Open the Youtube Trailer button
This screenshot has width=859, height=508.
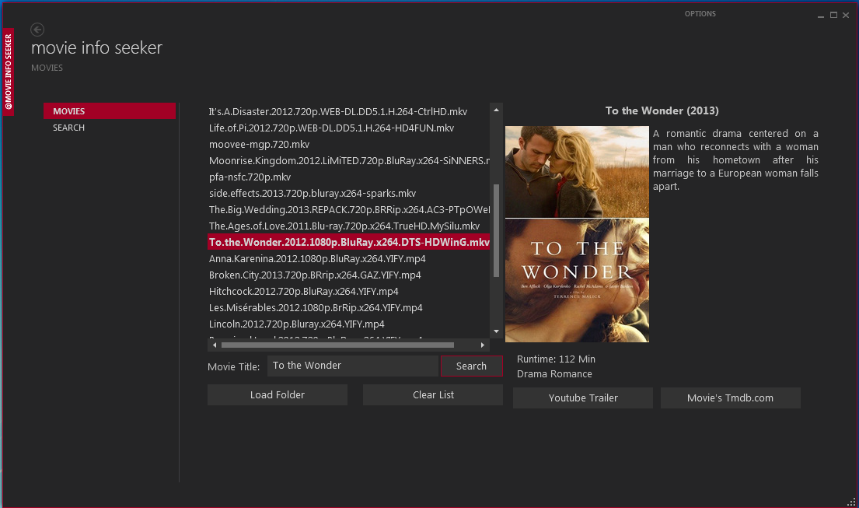pos(583,398)
